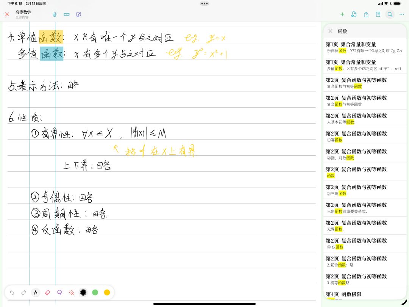Open the result with snippet ②指, 对数函数
Image resolution: width=409 pixels, height=307 pixels.
(x=365, y=154)
